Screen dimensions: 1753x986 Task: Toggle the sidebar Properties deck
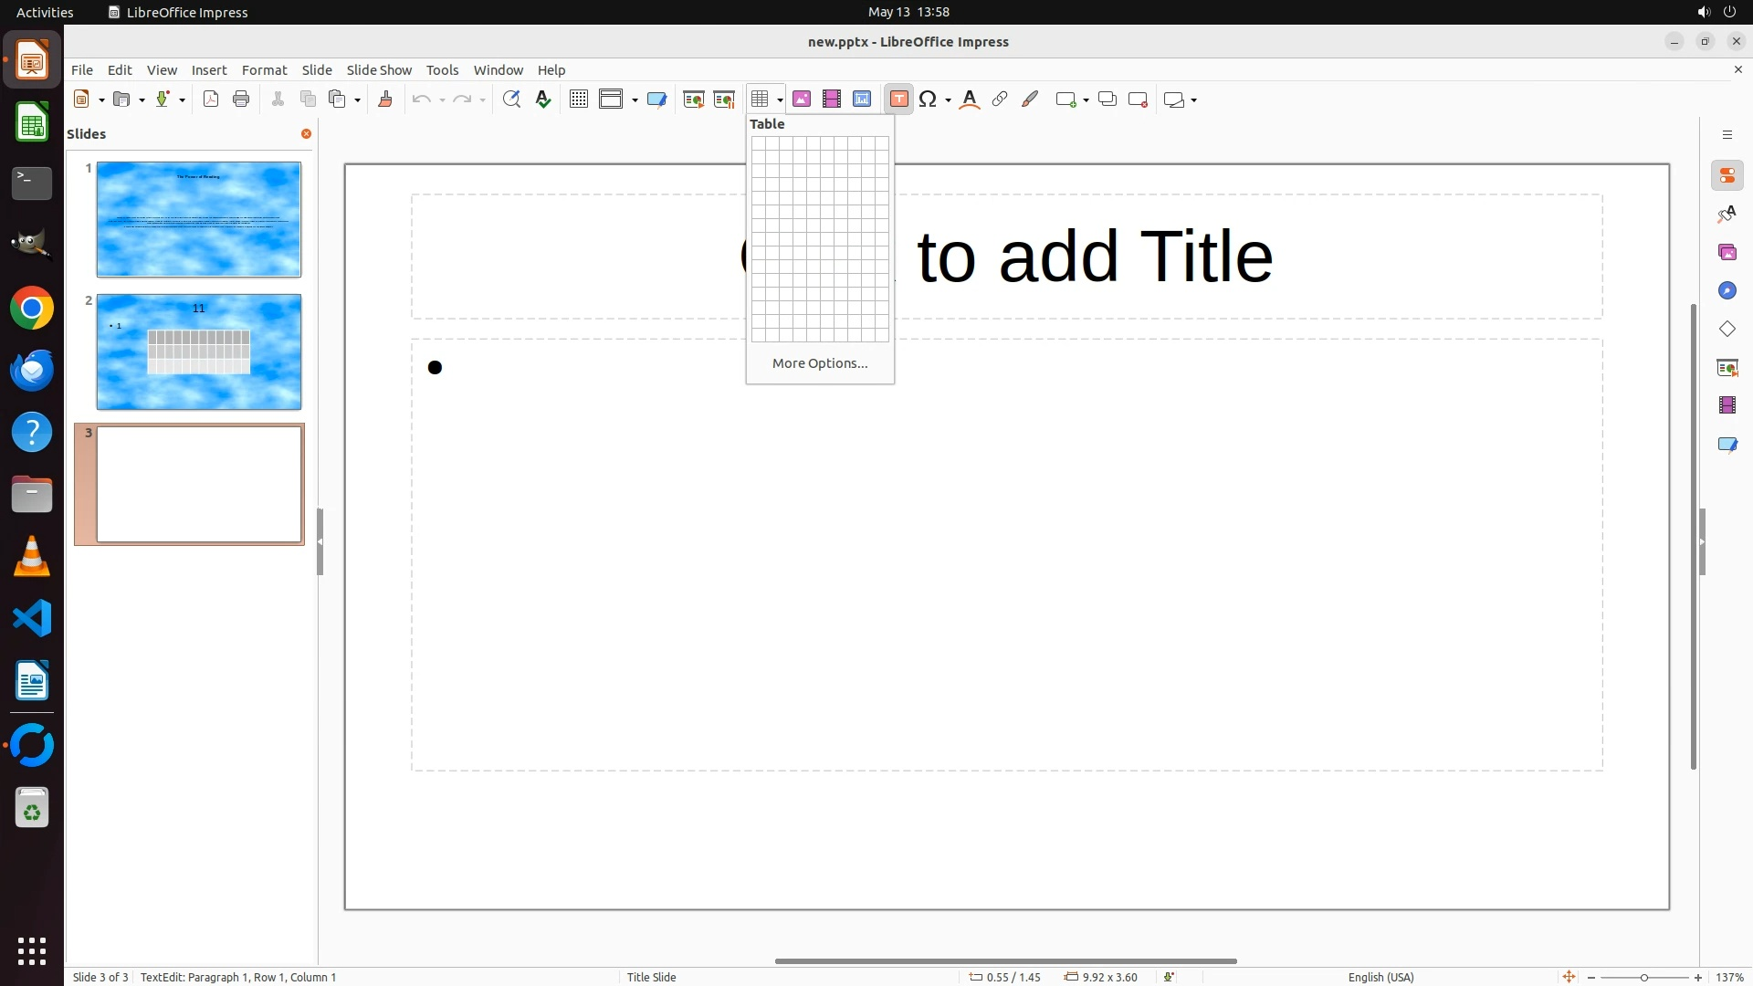tap(1727, 176)
